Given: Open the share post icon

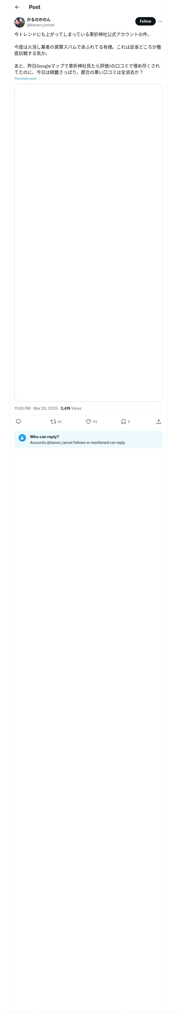Looking at the screenshot, I should [x=159, y=422].
